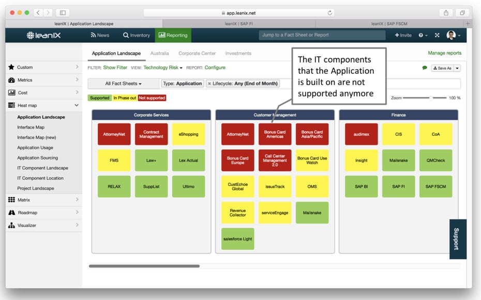Open Interface Map (new) in the sidebar
The width and height of the screenshot is (481, 300).
pyautogui.click(x=37, y=137)
